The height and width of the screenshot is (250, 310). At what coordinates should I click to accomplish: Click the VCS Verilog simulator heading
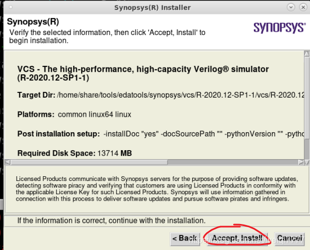143,73
